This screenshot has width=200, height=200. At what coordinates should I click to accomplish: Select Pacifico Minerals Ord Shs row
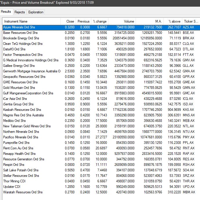(101, 137)
